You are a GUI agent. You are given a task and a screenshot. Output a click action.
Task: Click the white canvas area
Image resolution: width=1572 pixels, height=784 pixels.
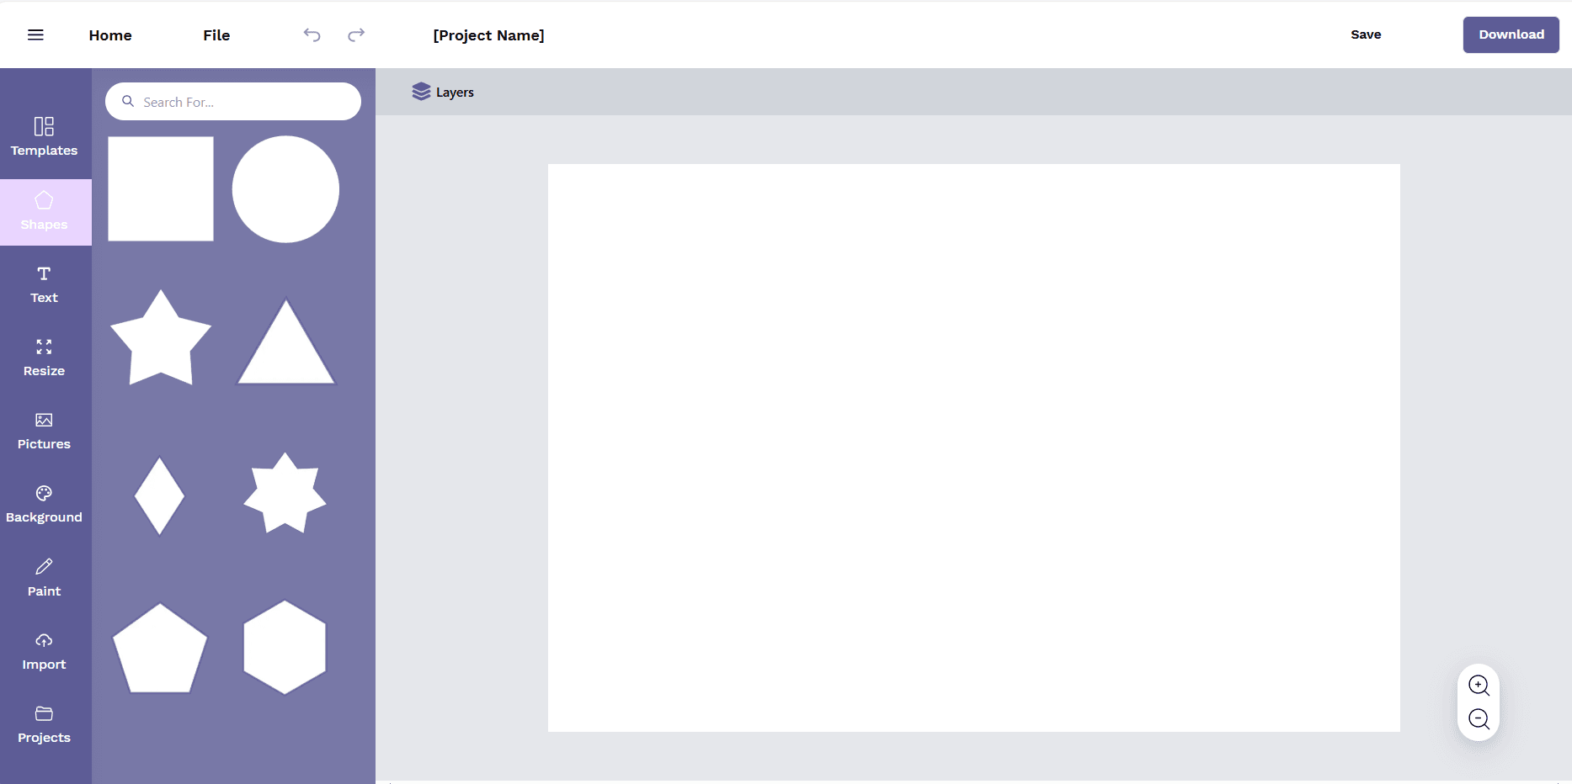pos(974,448)
